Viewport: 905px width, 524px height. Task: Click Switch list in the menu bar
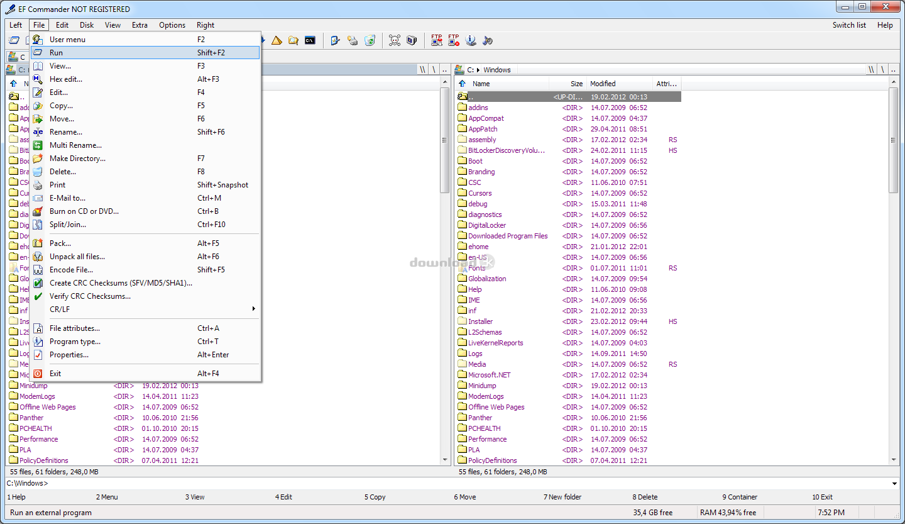pos(849,25)
